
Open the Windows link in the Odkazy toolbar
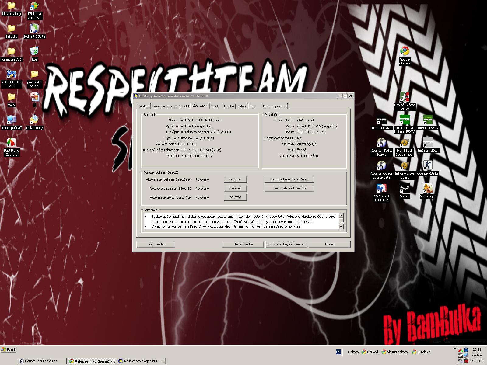(x=421, y=352)
